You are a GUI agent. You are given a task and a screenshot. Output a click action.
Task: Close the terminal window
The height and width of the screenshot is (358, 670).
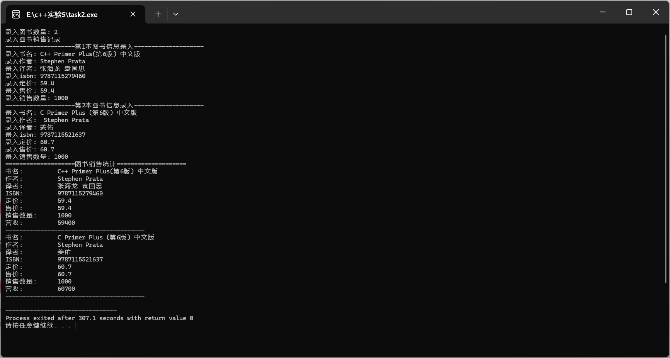pos(656,12)
